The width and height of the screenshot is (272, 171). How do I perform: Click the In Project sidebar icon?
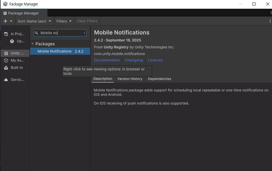click(6, 34)
